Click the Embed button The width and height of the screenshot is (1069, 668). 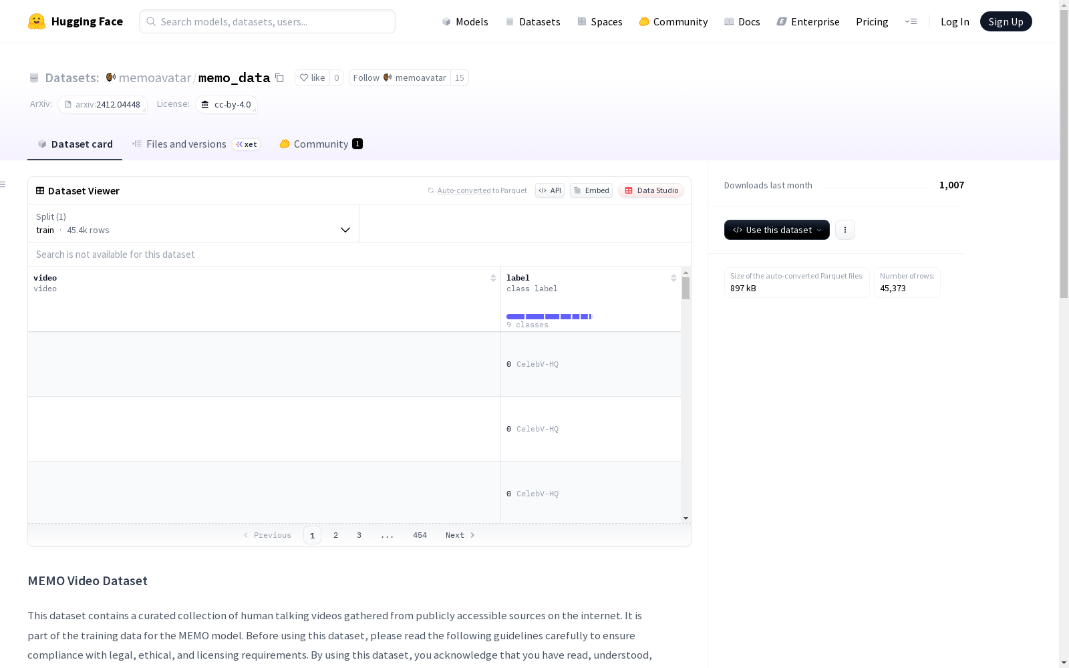click(x=591, y=190)
